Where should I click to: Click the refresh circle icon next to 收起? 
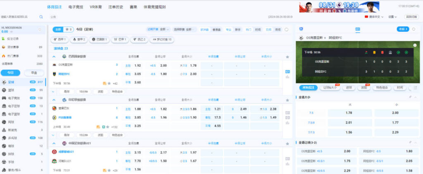pos(413,29)
